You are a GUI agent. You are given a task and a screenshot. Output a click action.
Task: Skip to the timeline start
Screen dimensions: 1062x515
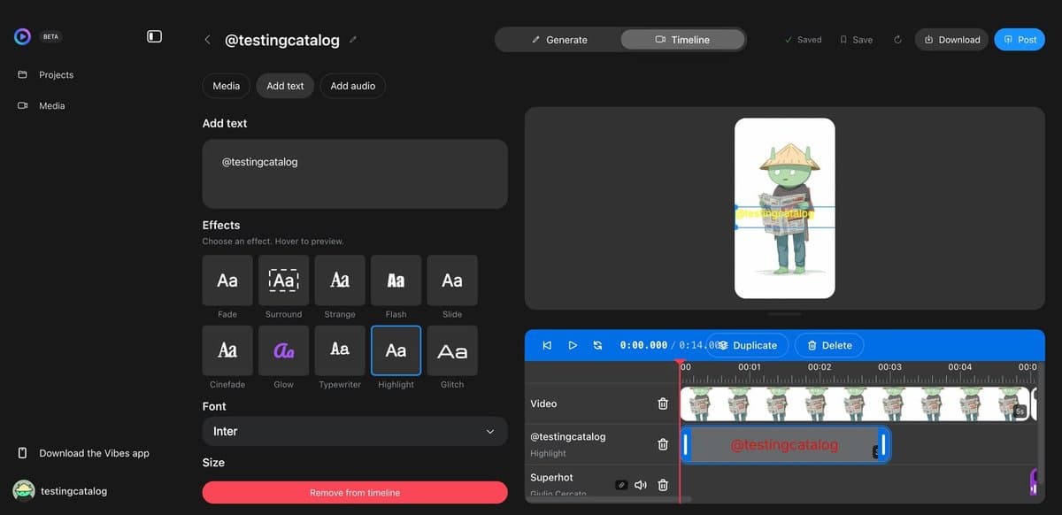pyautogui.click(x=547, y=345)
